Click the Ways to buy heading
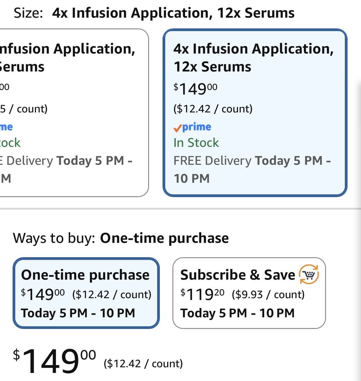Screen dimensions: 361x381 [x=54, y=238]
